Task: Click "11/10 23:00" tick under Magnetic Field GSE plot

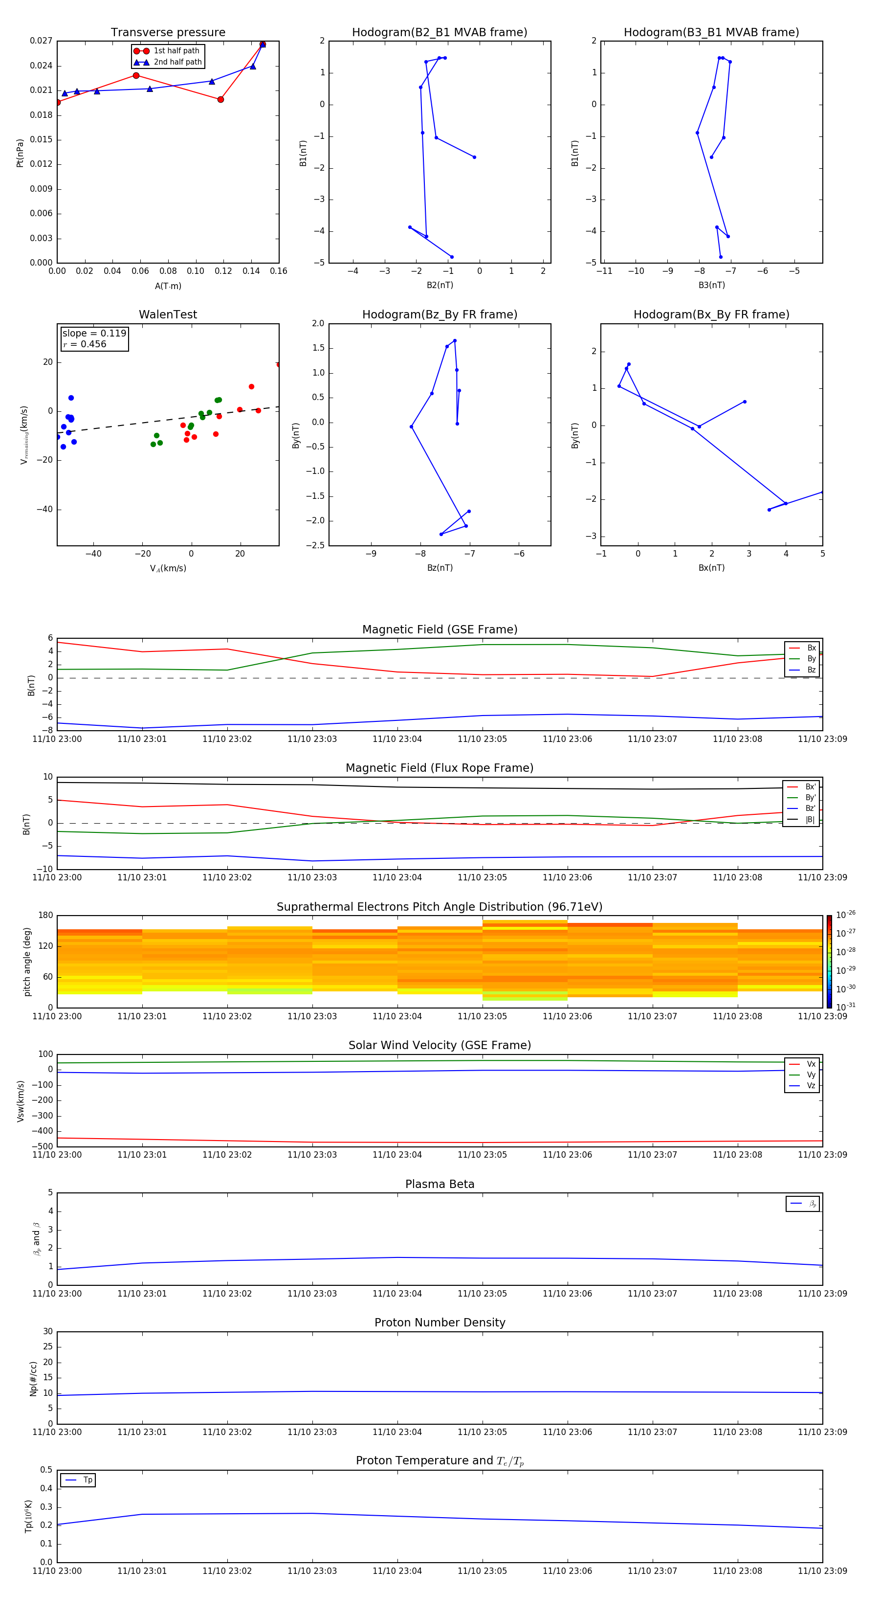Action: pyautogui.click(x=57, y=740)
